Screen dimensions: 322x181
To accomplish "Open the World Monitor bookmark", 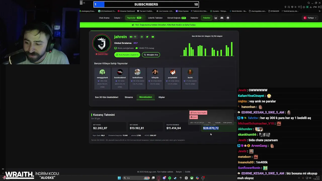I will (238, 11).
